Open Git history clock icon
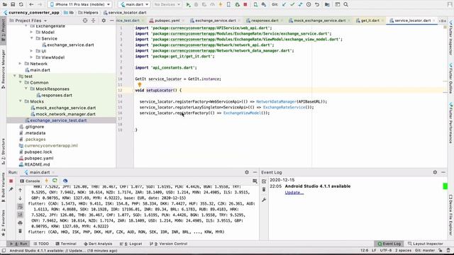Image resolution: width=454 pixels, height=255 pixels. [309, 5]
